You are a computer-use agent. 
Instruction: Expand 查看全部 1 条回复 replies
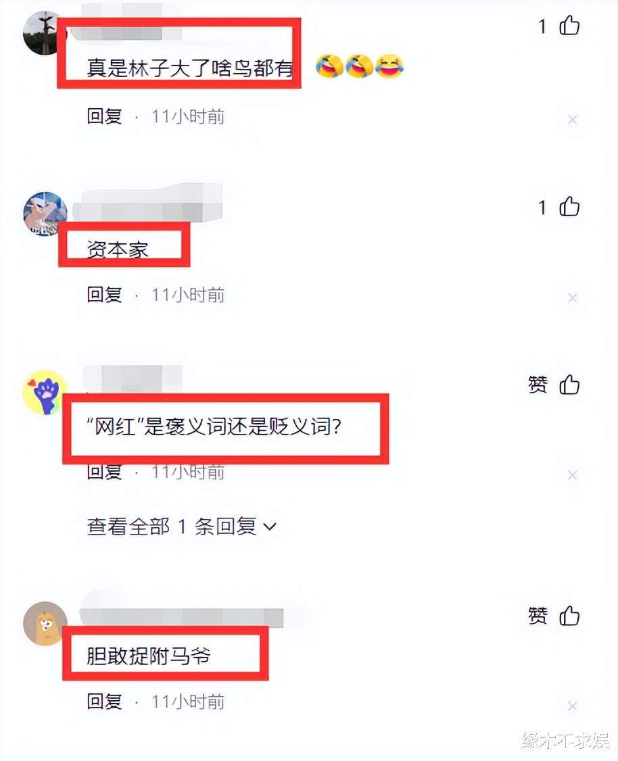point(181,526)
